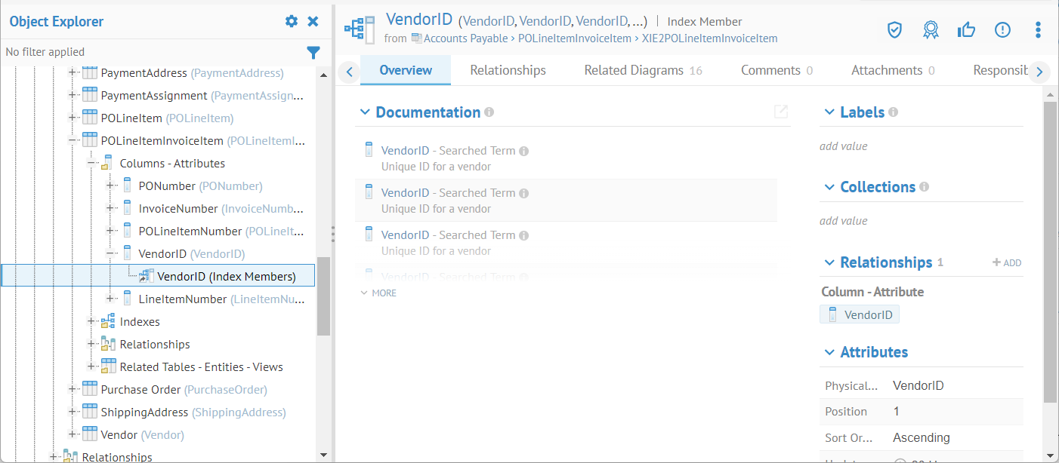The image size is (1059, 463).
Task: Click the edit Documentation pop-out icon
Action: [x=781, y=112]
